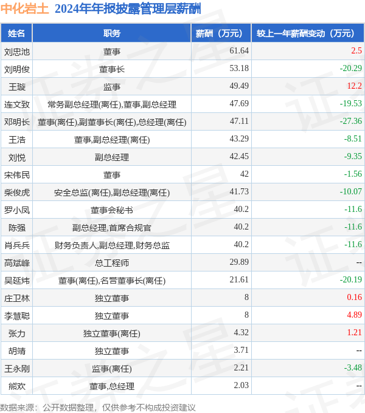Select the name 刘悦
The height and width of the screenshot is (413, 365).
17,157
